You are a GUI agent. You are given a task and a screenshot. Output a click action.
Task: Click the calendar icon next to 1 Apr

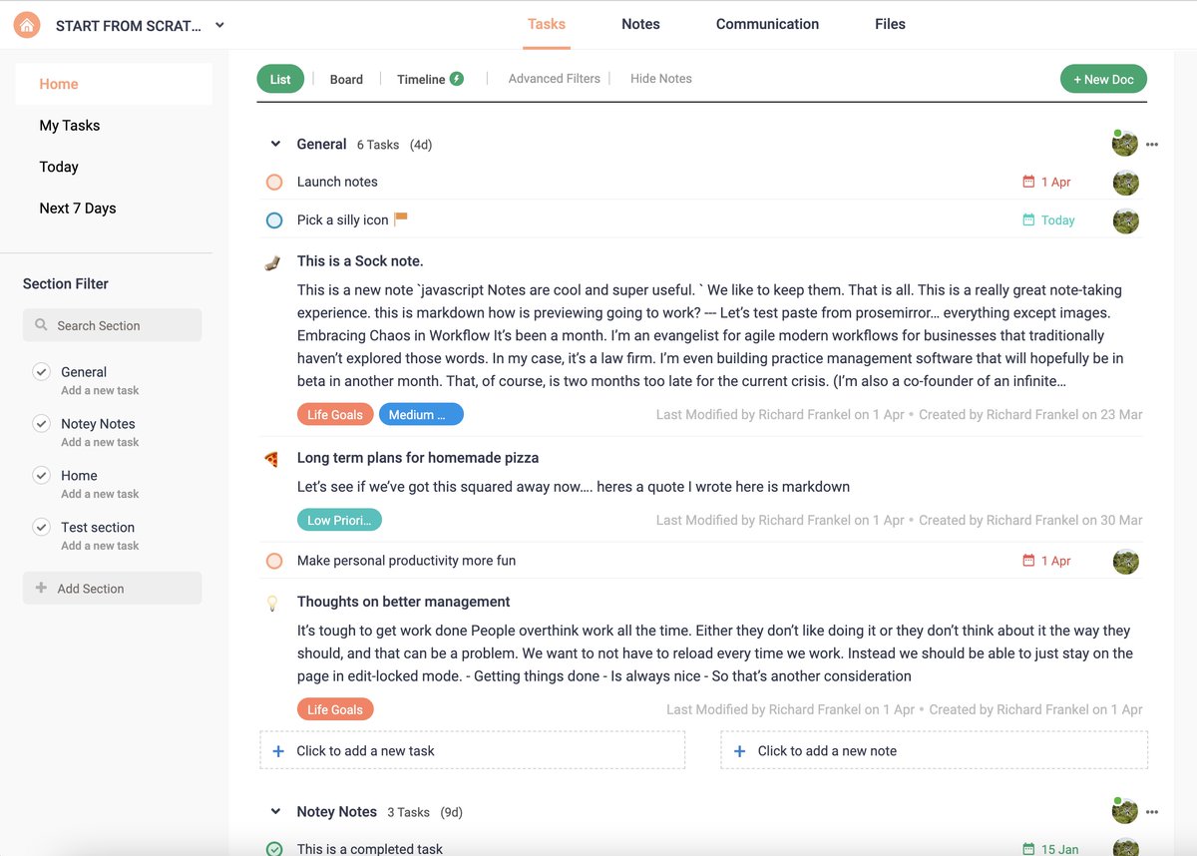[1029, 182]
